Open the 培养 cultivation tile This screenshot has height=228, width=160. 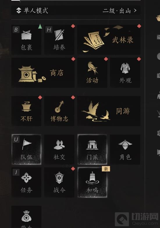[59, 40]
